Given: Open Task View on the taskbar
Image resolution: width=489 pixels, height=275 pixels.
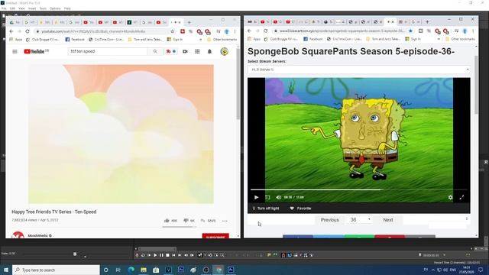Looking at the screenshot, I should click(x=118, y=270).
